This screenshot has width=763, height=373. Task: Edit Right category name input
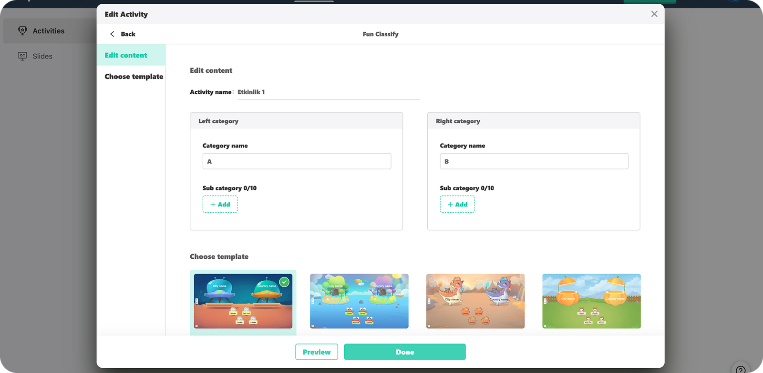tap(534, 161)
